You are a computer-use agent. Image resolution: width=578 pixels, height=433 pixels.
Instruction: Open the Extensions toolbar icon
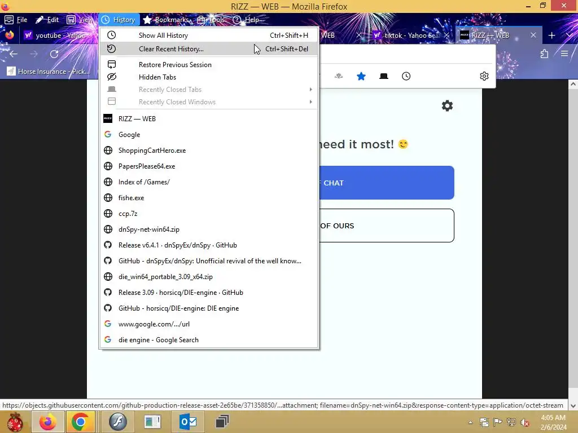544,54
